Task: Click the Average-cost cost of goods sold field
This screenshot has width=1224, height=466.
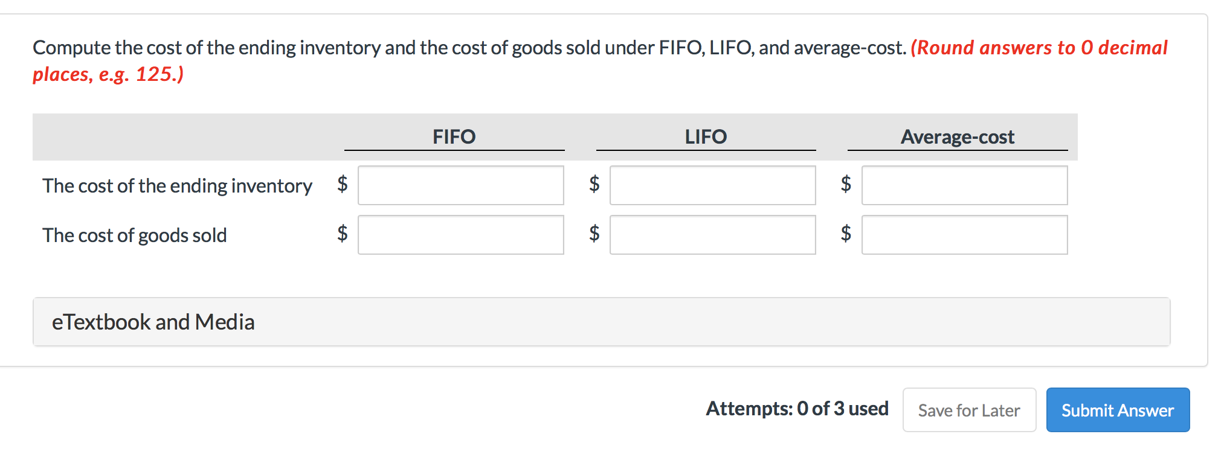Action: click(964, 235)
